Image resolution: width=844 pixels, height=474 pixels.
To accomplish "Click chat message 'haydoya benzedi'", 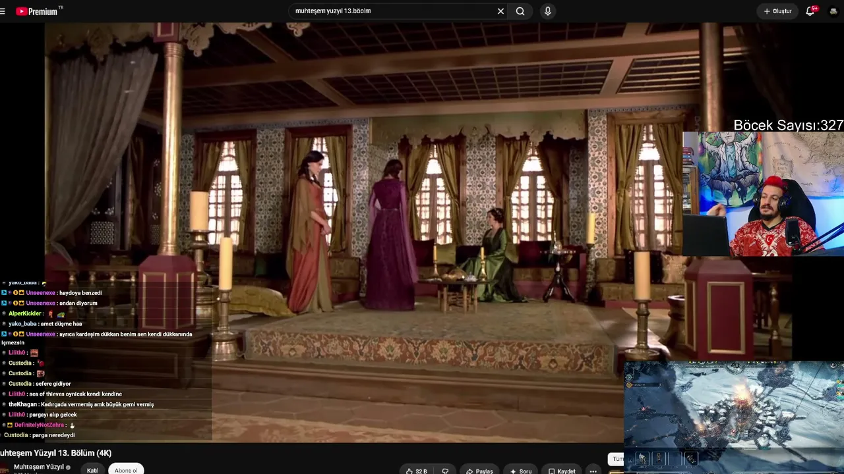I will (x=80, y=293).
